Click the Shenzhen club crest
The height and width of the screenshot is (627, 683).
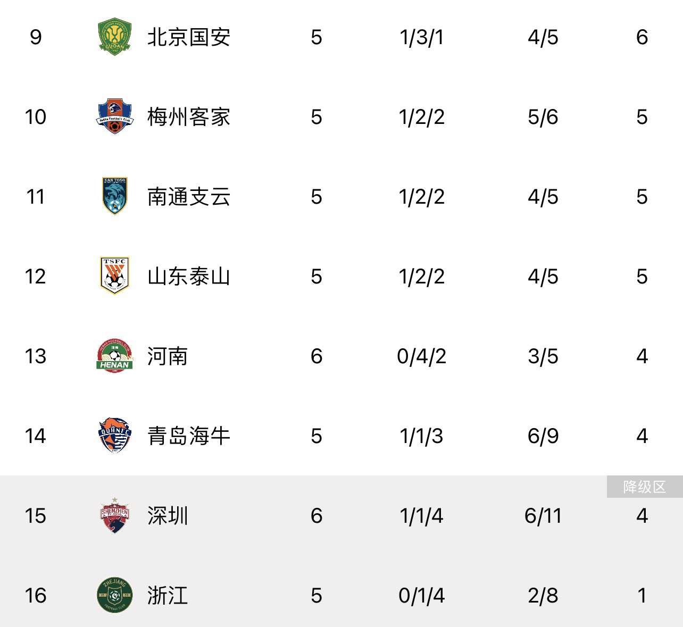[115, 515]
